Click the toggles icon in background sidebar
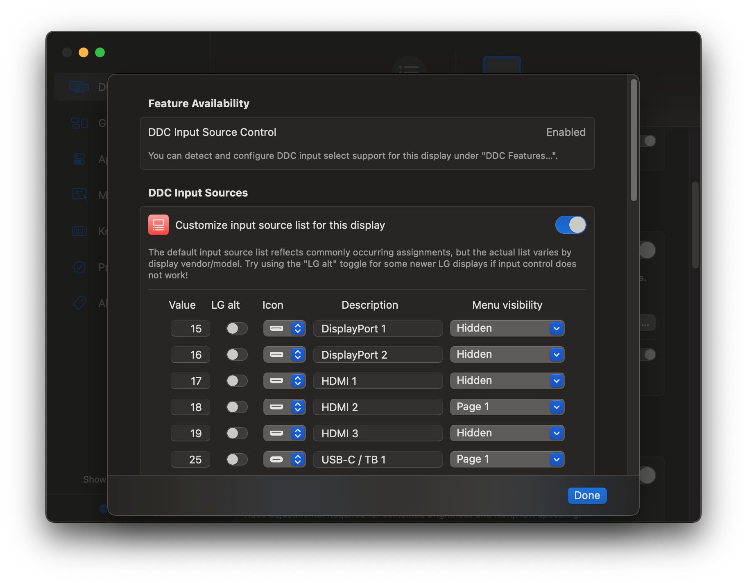Screen dimensions: 747x583 point(79,159)
